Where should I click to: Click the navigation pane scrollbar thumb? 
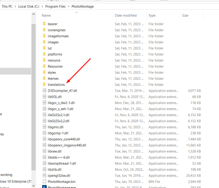tap(33, 97)
